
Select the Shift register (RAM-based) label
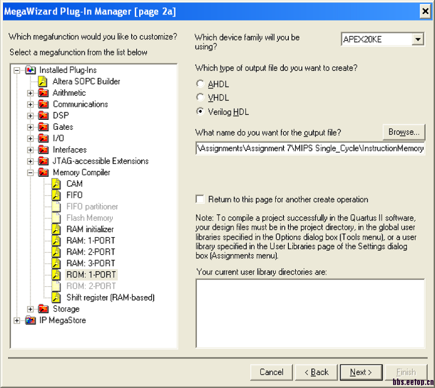point(110,298)
